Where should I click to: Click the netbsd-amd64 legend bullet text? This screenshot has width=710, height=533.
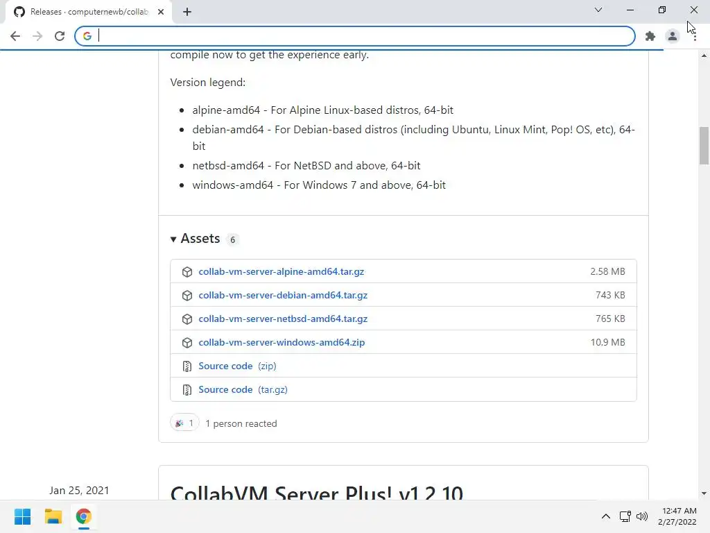pyautogui.click(x=306, y=165)
